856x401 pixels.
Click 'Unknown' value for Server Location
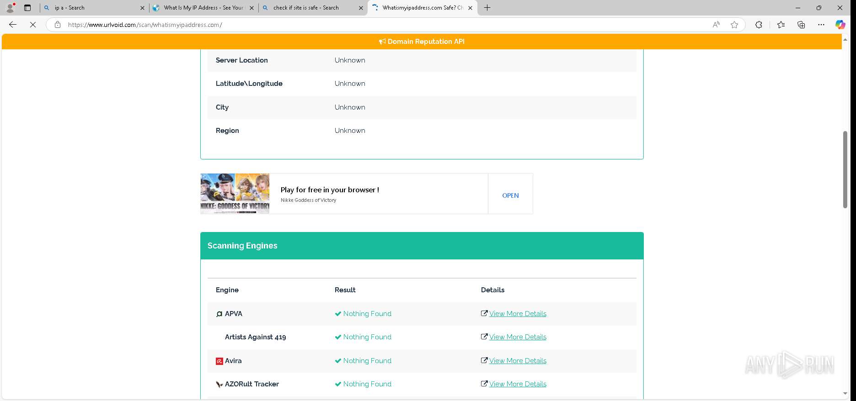(x=350, y=60)
